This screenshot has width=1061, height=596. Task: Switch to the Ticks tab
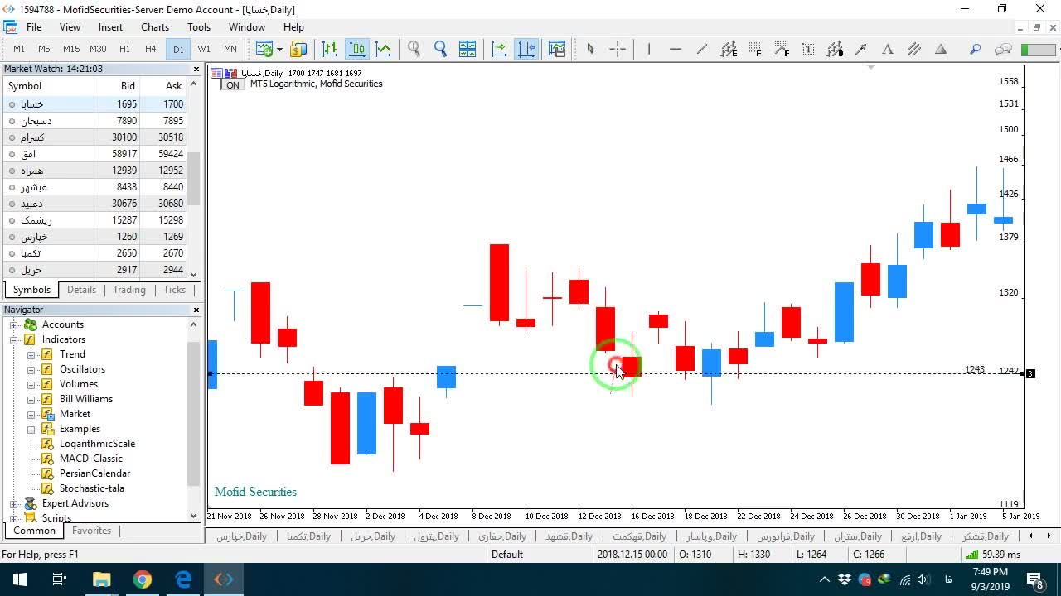174,290
